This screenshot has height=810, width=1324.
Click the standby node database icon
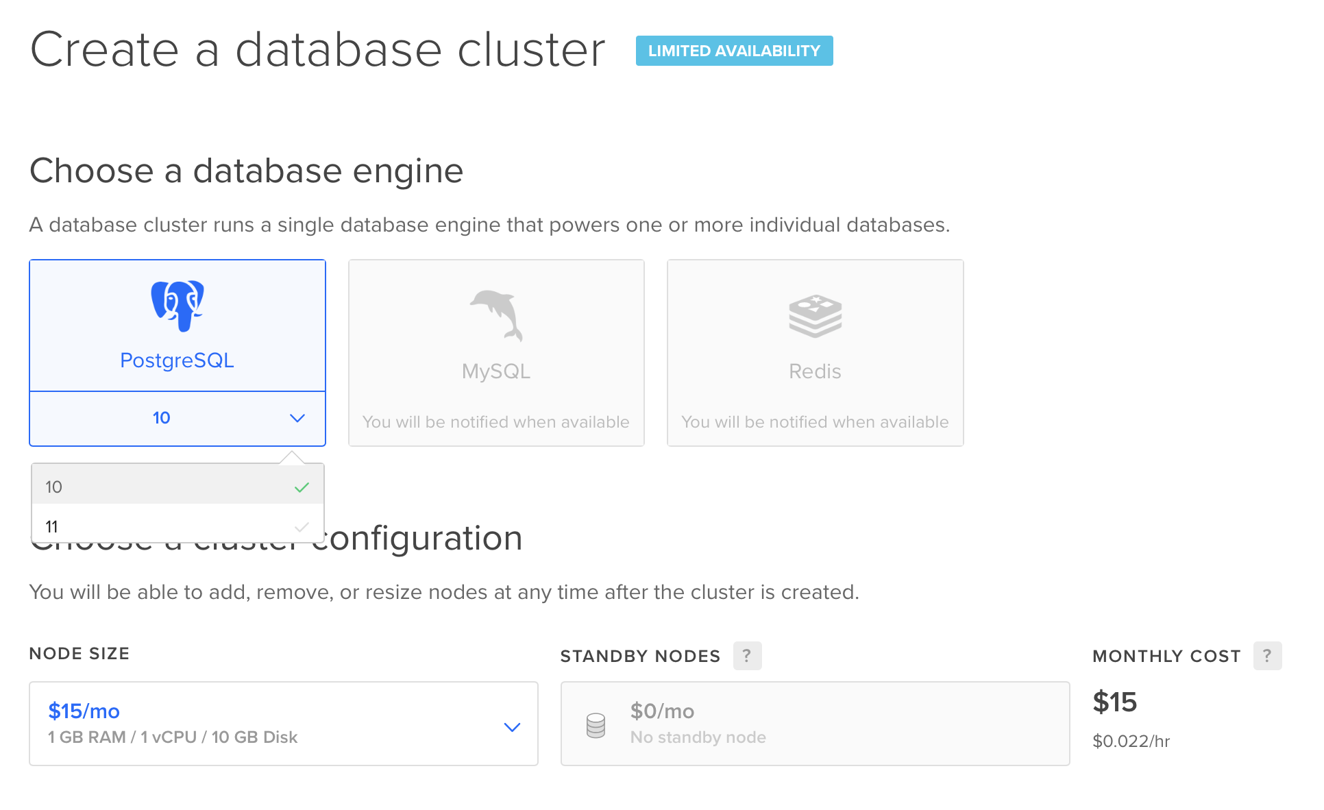coord(596,725)
